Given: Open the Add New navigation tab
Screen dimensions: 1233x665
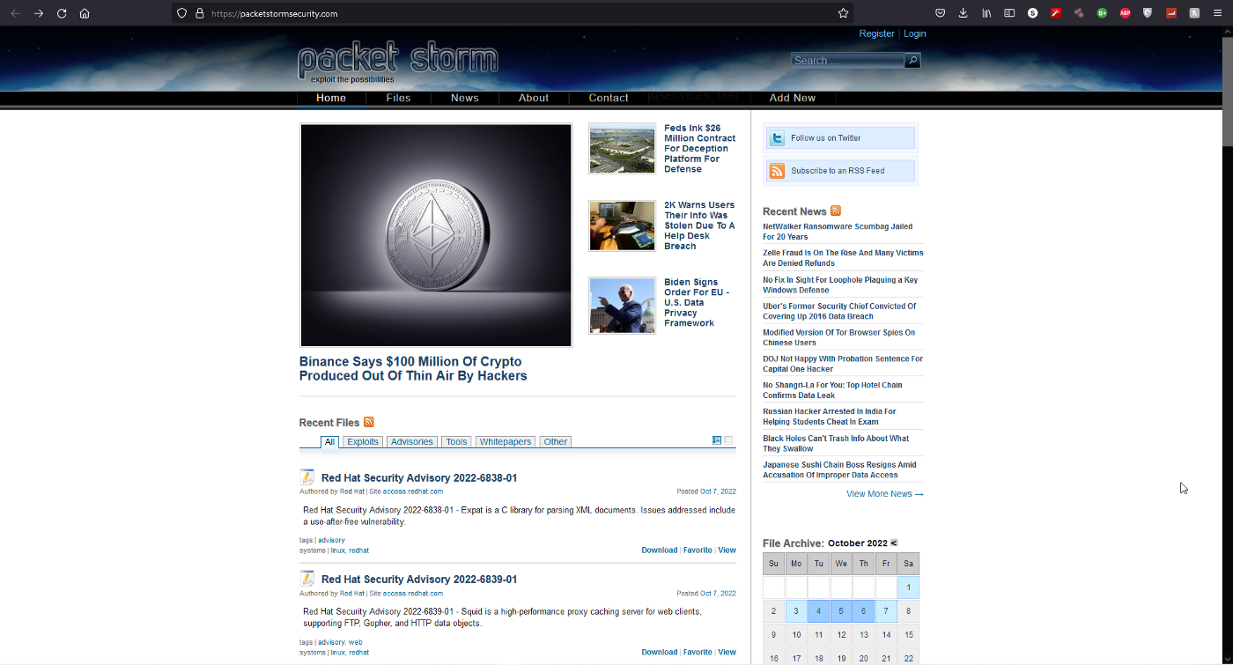Looking at the screenshot, I should [x=793, y=98].
